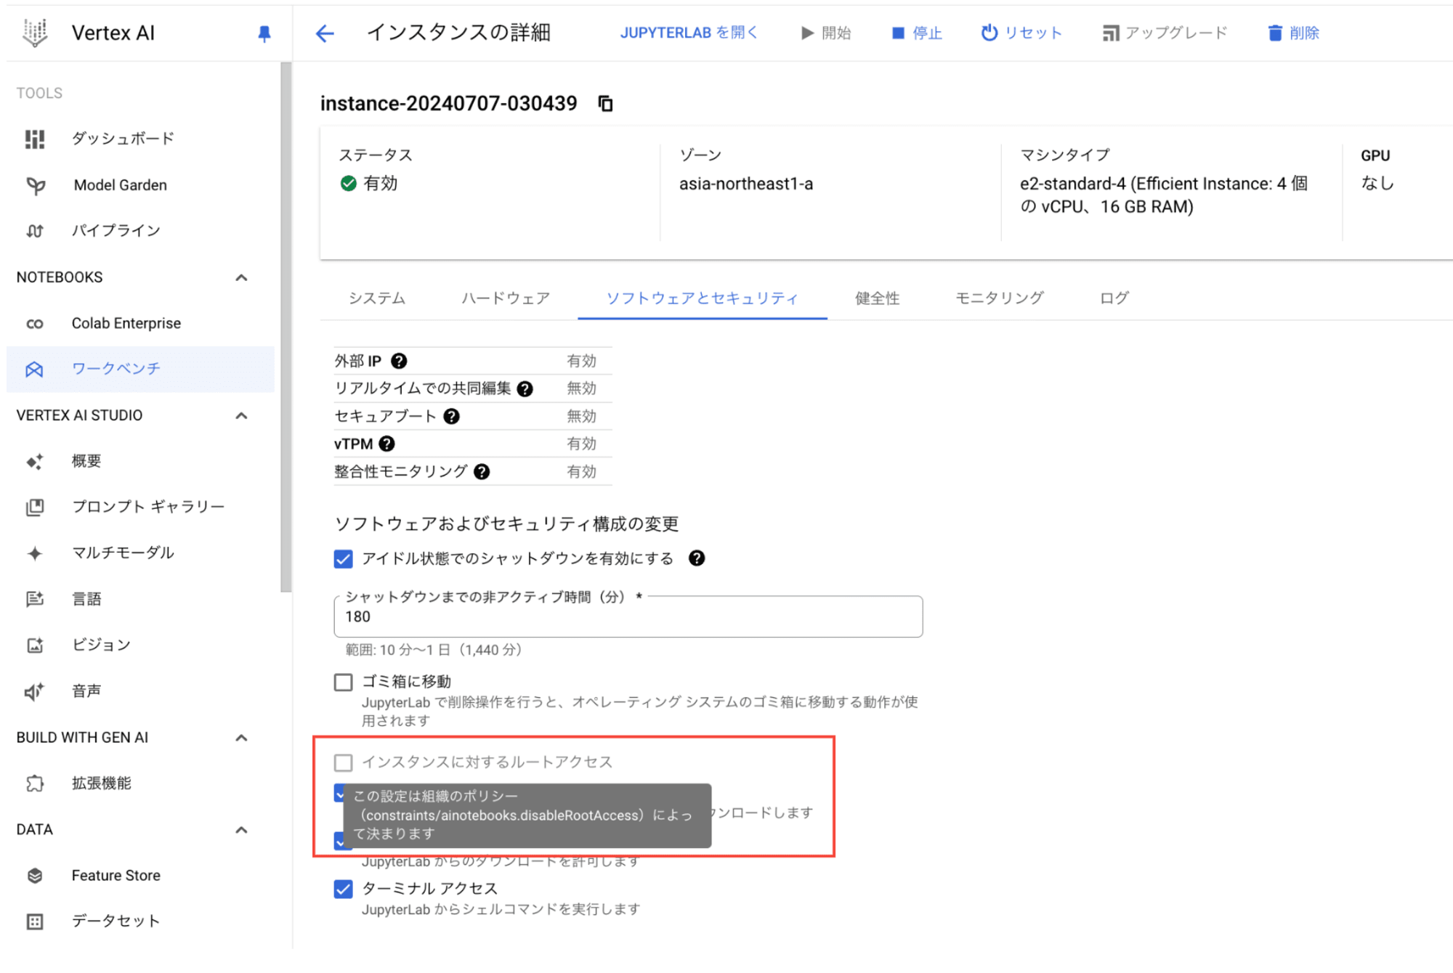Click the マルチモーダル star icon
The width and height of the screenshot is (1453, 973).
(35, 553)
